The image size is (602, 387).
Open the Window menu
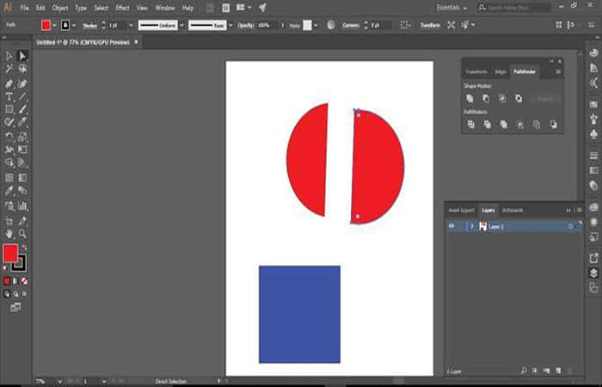click(165, 8)
